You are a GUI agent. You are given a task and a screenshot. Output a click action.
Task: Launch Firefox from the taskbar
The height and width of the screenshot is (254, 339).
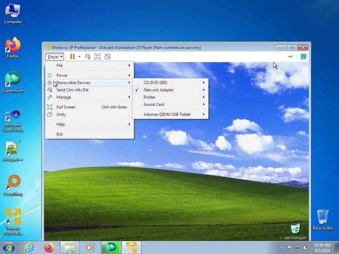pyautogui.click(x=49, y=247)
